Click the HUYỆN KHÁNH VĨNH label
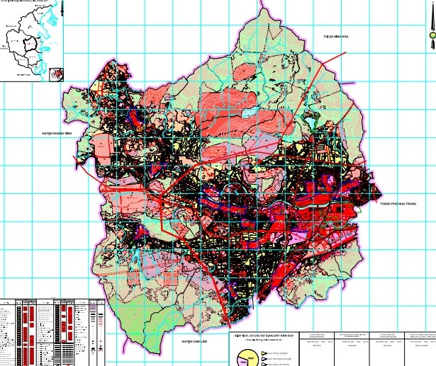 (x=59, y=132)
